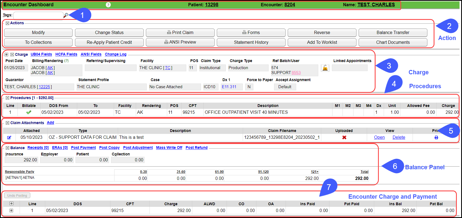Click the Balance Transfer button
The image size is (462, 218).
pyautogui.click(x=393, y=32)
